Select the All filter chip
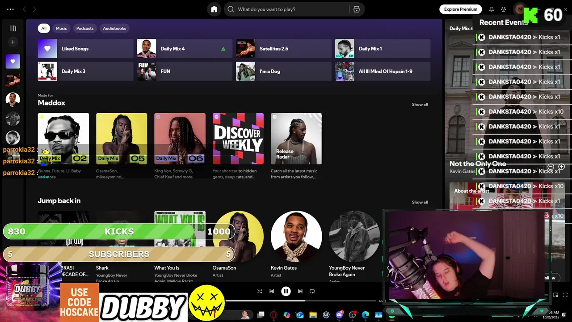The image size is (572, 322). [x=44, y=28]
